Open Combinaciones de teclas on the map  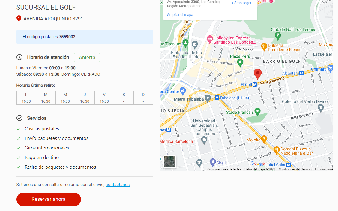[x=224, y=169]
